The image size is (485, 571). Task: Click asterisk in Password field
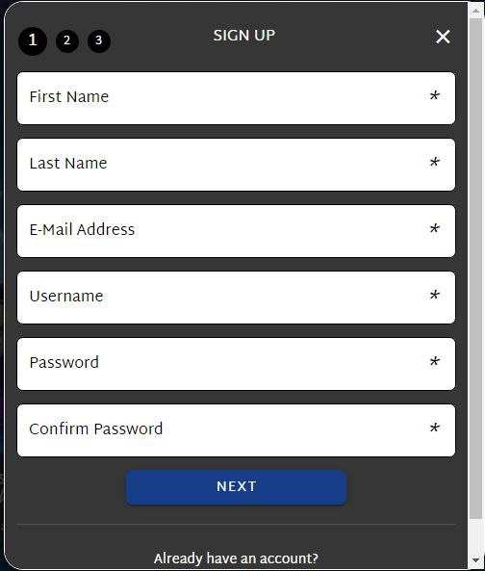[x=434, y=362]
